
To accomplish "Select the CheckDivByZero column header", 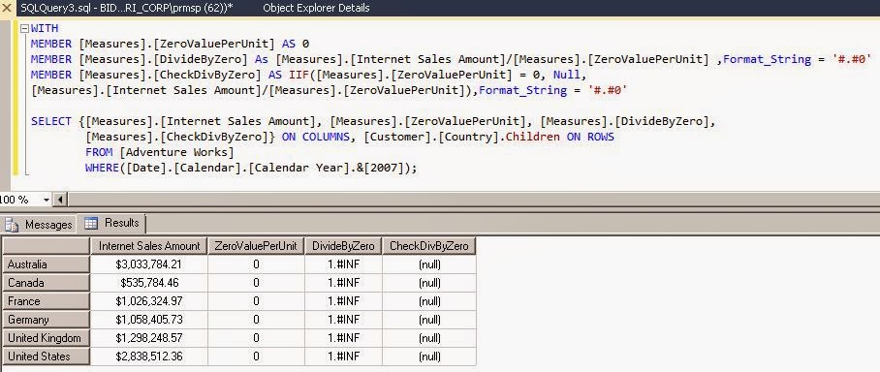I will click(x=429, y=246).
